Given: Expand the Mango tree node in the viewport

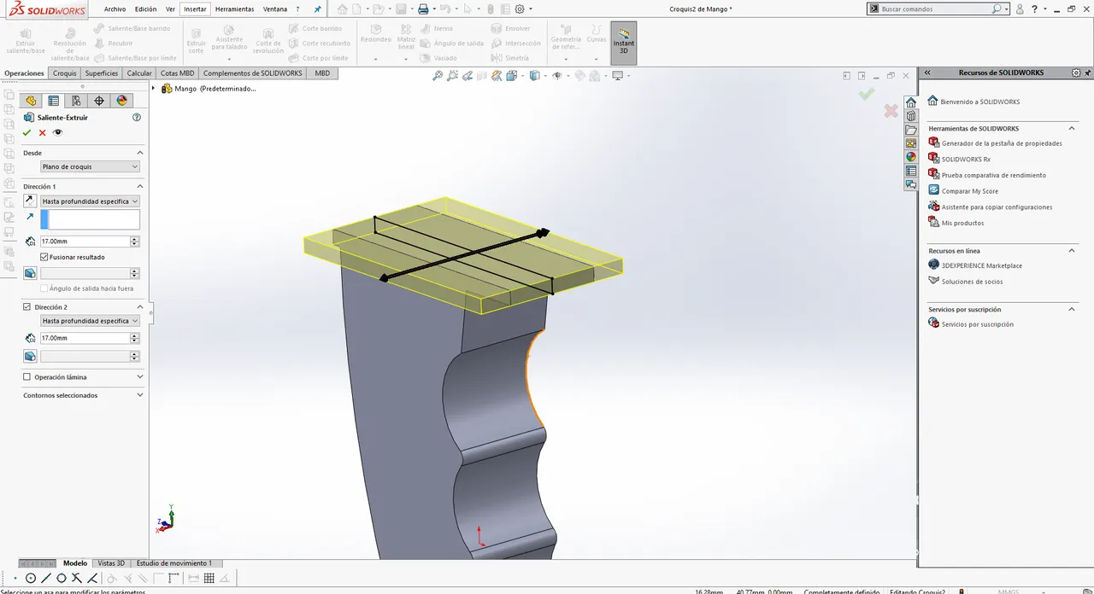Looking at the screenshot, I should coord(154,89).
